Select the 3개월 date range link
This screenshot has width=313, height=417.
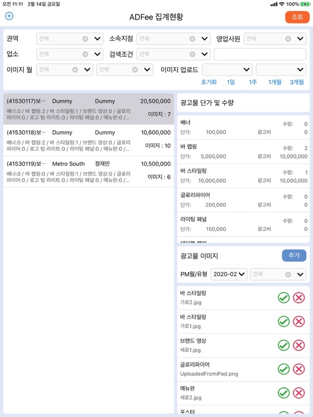(x=297, y=82)
